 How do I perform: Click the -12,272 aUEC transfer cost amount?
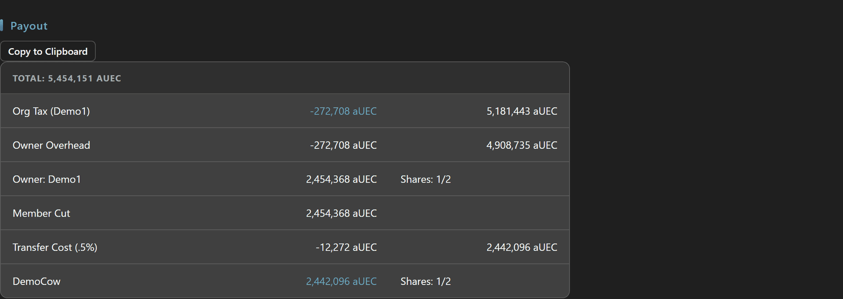click(346, 247)
